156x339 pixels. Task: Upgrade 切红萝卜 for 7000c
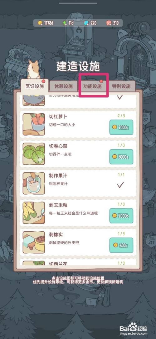pos(121,127)
